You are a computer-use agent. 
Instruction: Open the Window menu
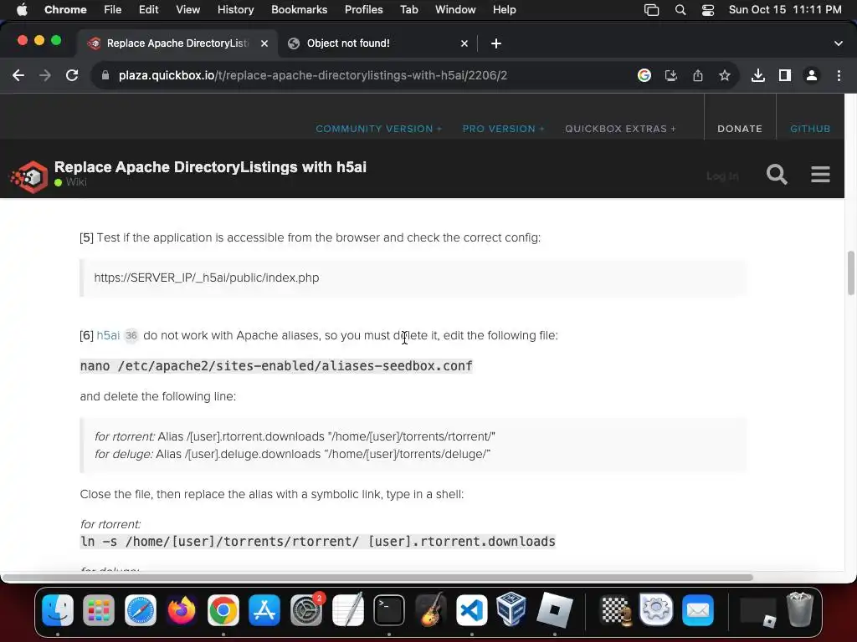point(455,10)
